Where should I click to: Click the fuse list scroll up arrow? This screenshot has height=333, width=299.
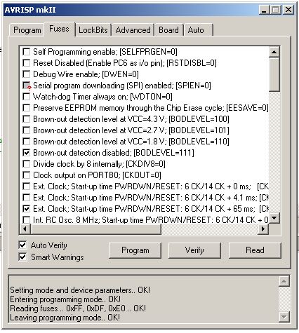(274, 52)
